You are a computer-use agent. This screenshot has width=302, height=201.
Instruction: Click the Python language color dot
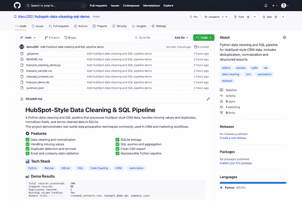[x=221, y=188]
